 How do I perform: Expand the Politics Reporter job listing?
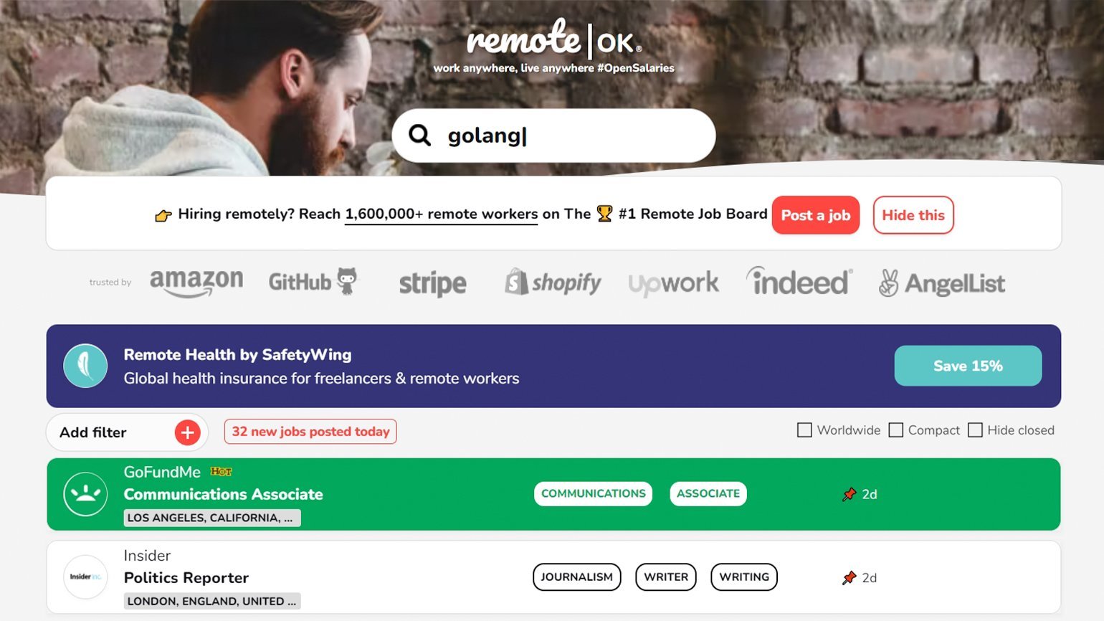[x=186, y=578]
